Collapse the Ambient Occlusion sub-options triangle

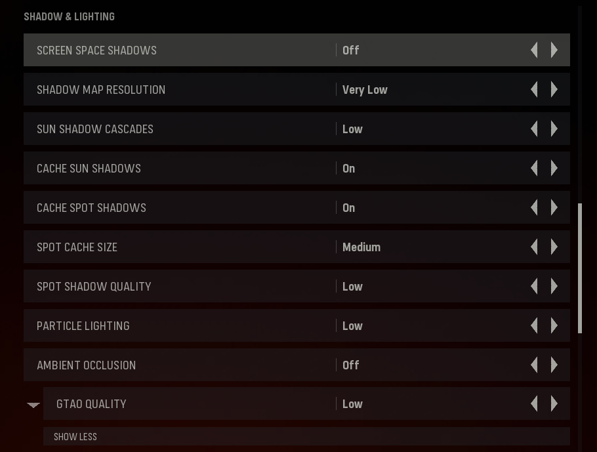coord(33,405)
